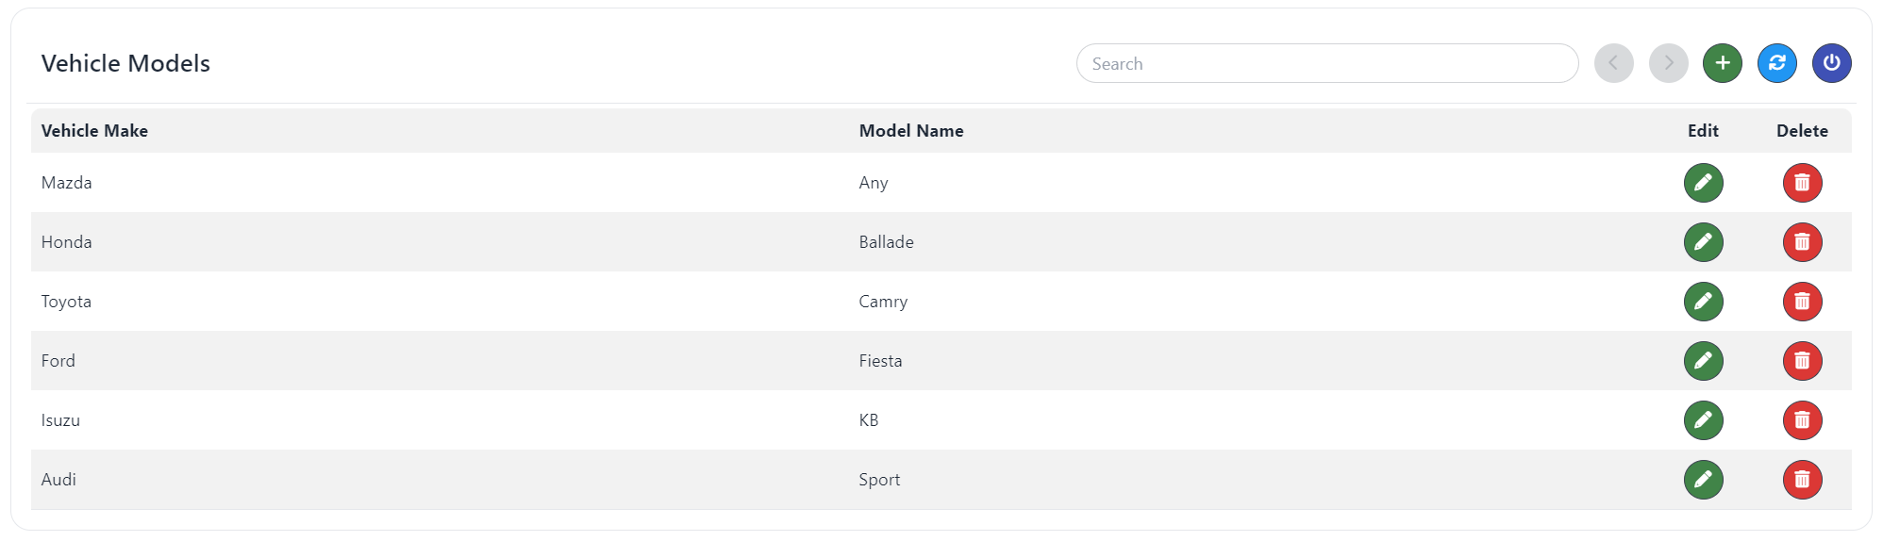Go to the previous page arrow

click(1613, 63)
